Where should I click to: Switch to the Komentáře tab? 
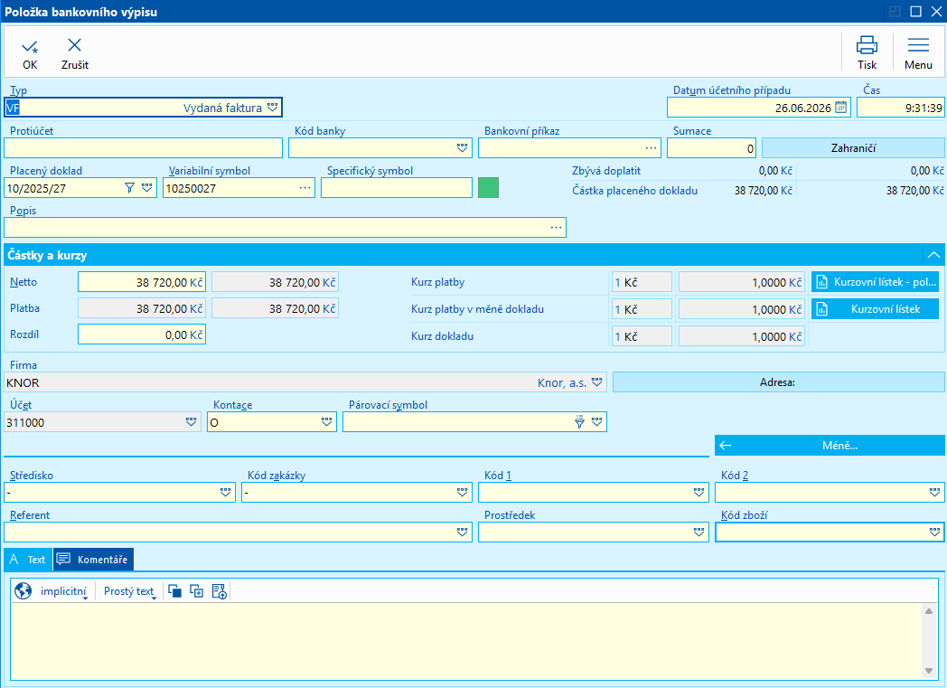coord(93,560)
